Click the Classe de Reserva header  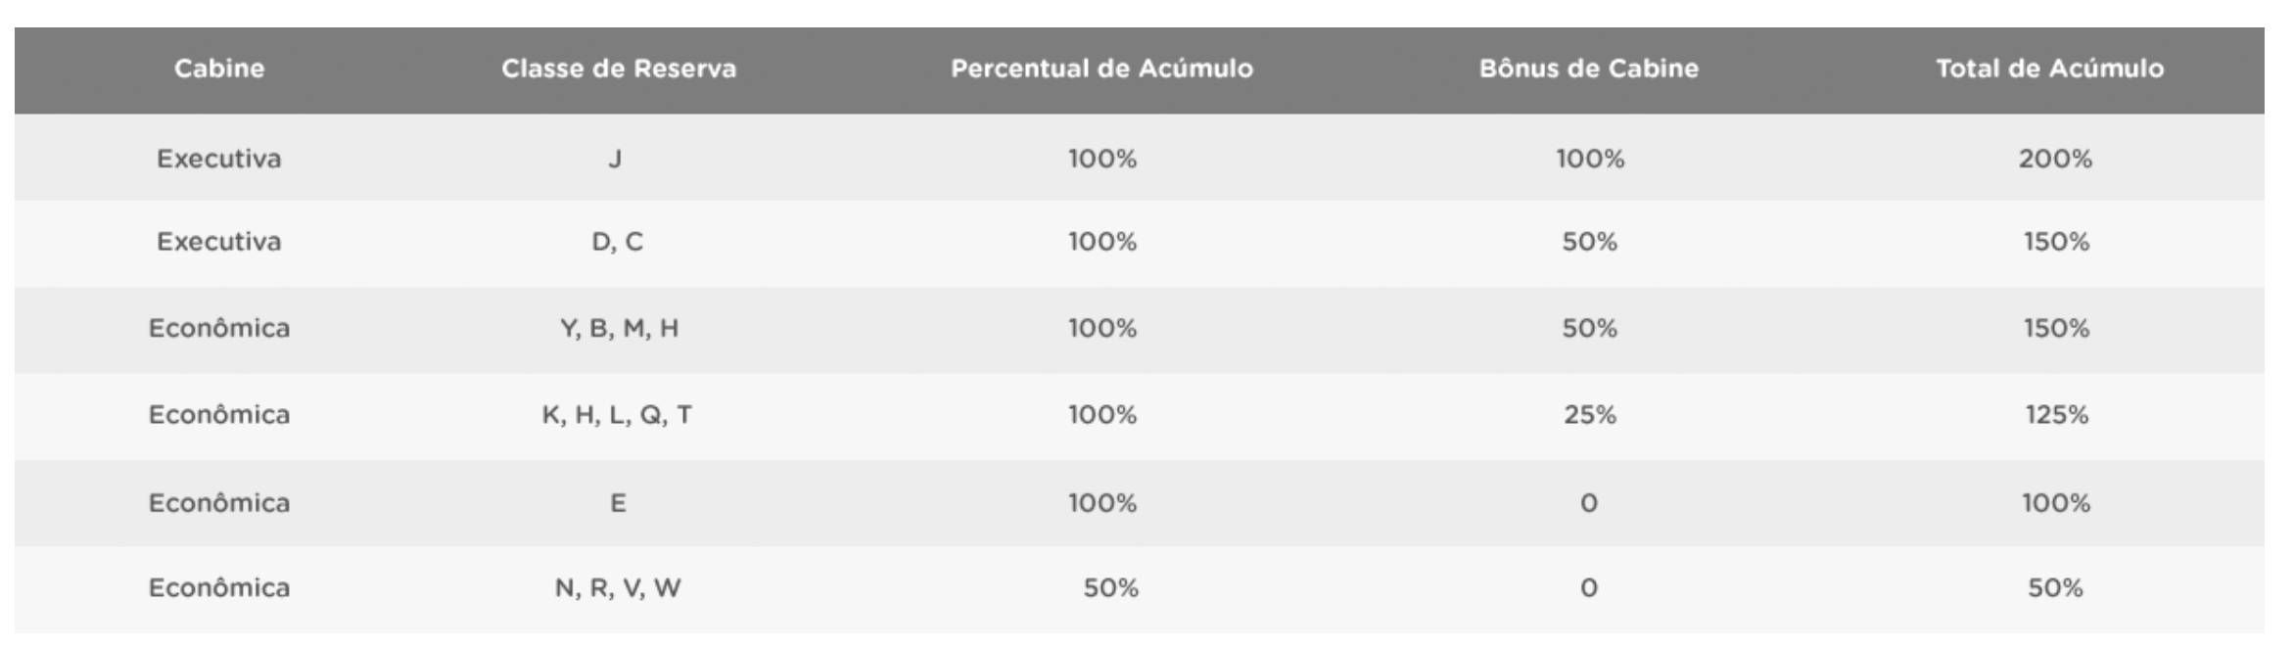619,69
